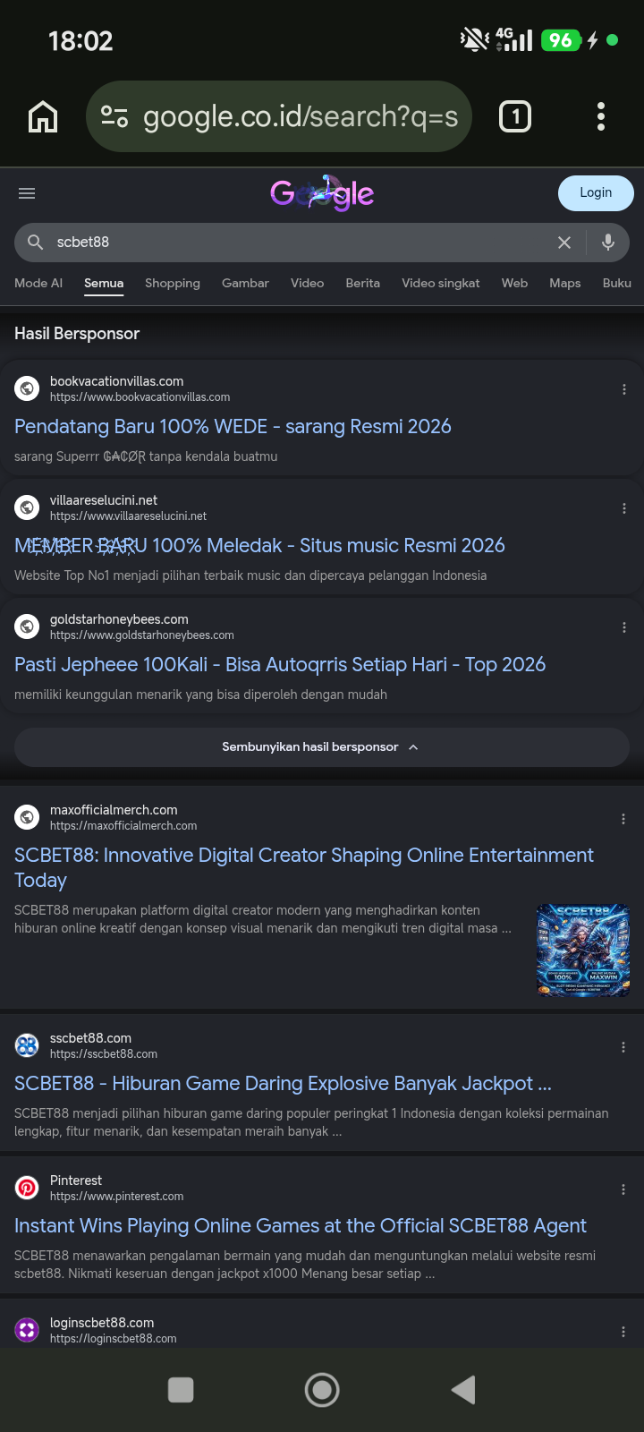This screenshot has height=1432, width=644.
Task: Open options for bookvacationvillas.com result
Action: [x=624, y=389]
